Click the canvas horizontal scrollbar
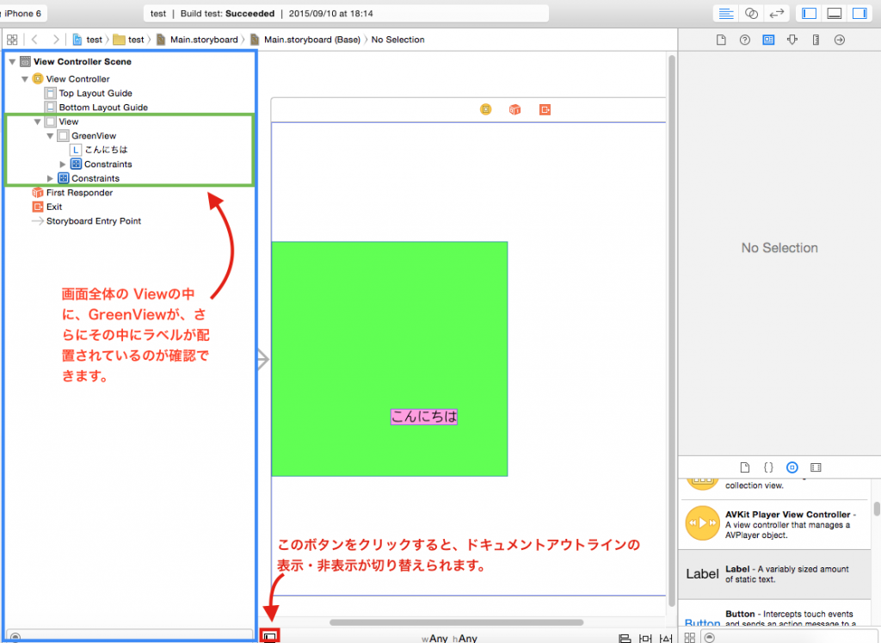 pos(456,621)
